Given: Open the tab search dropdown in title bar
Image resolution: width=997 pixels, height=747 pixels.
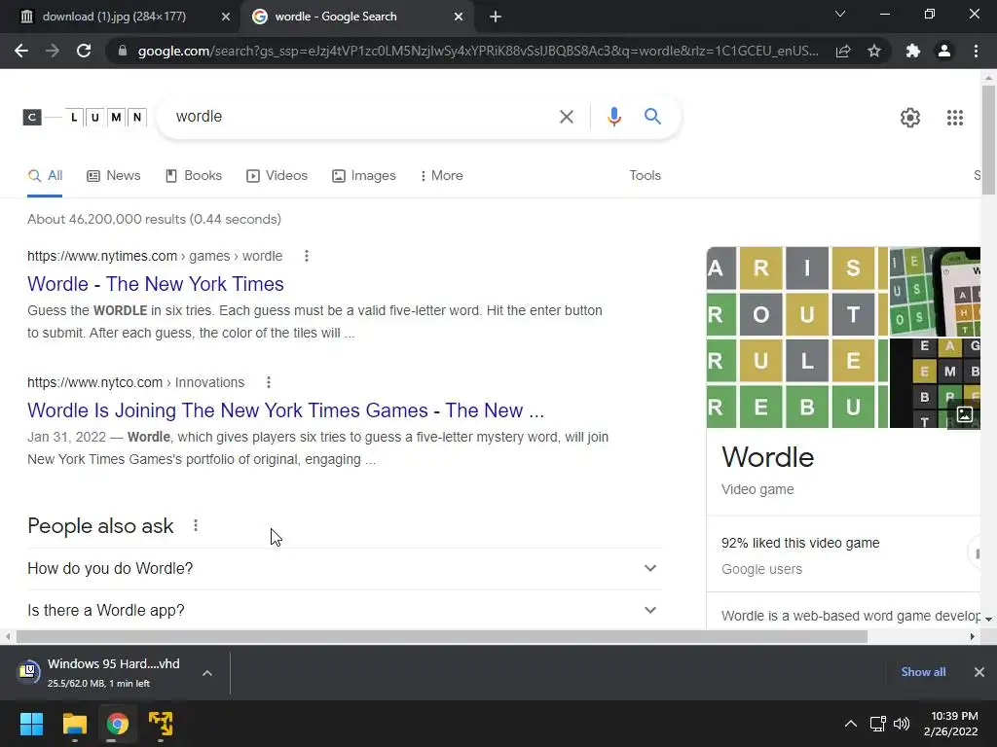Looking at the screenshot, I should (x=840, y=14).
